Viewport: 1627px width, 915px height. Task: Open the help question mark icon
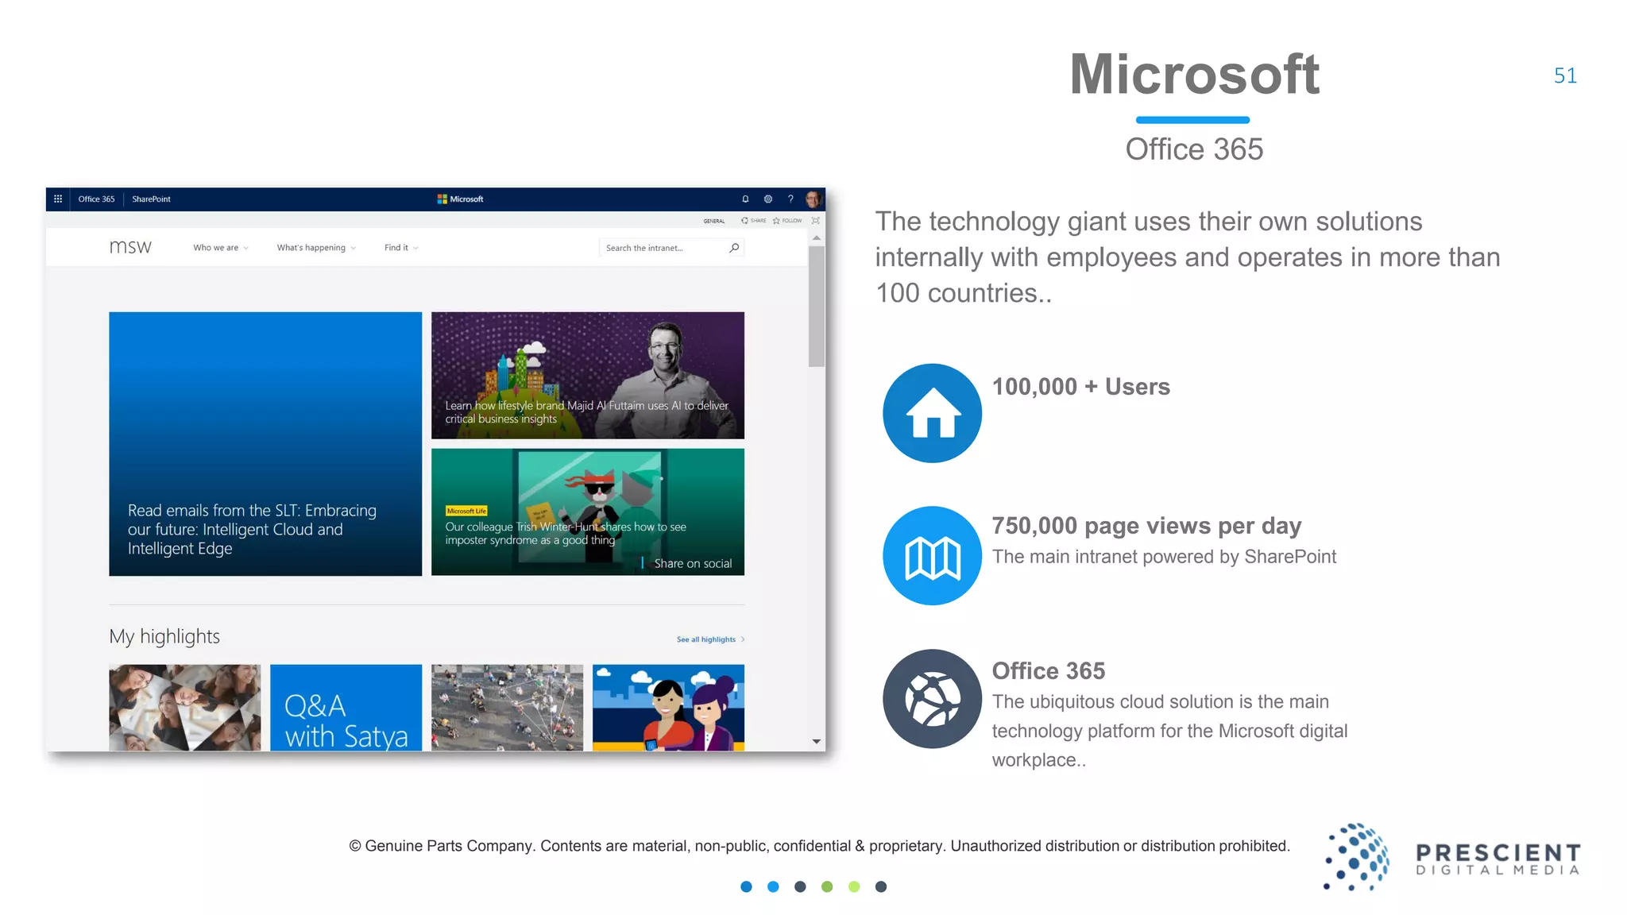click(790, 199)
